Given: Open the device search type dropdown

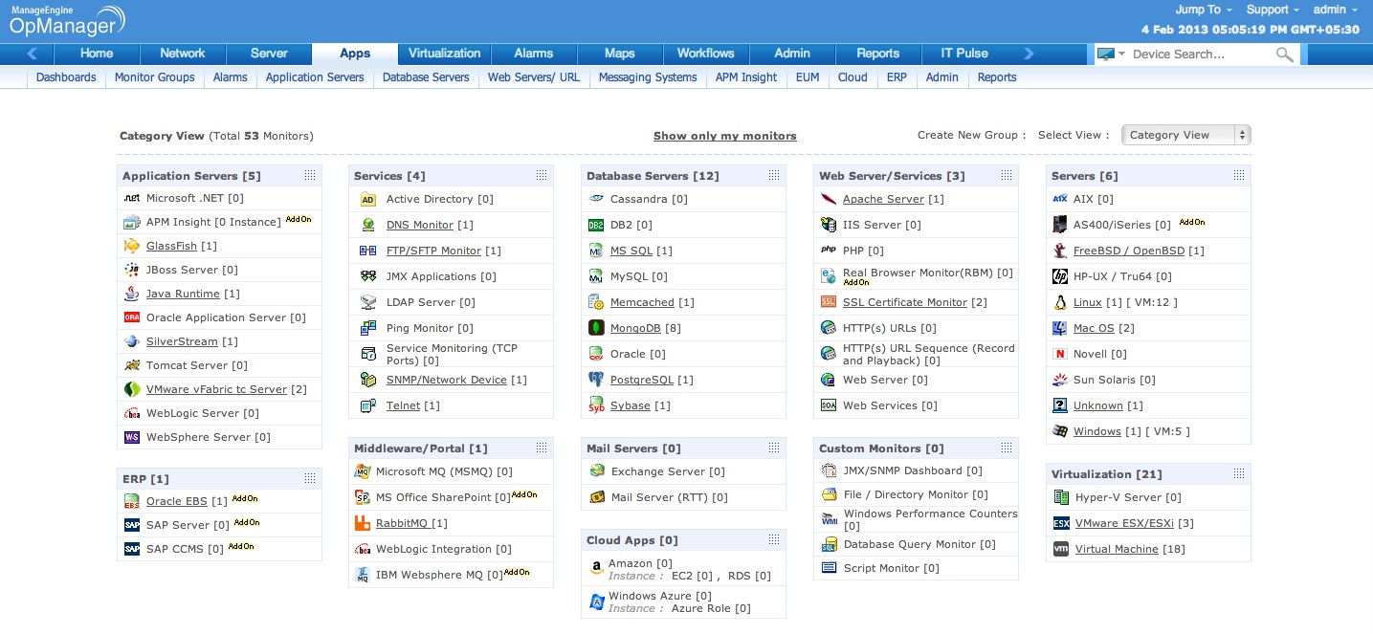Looking at the screenshot, I should tap(1111, 55).
